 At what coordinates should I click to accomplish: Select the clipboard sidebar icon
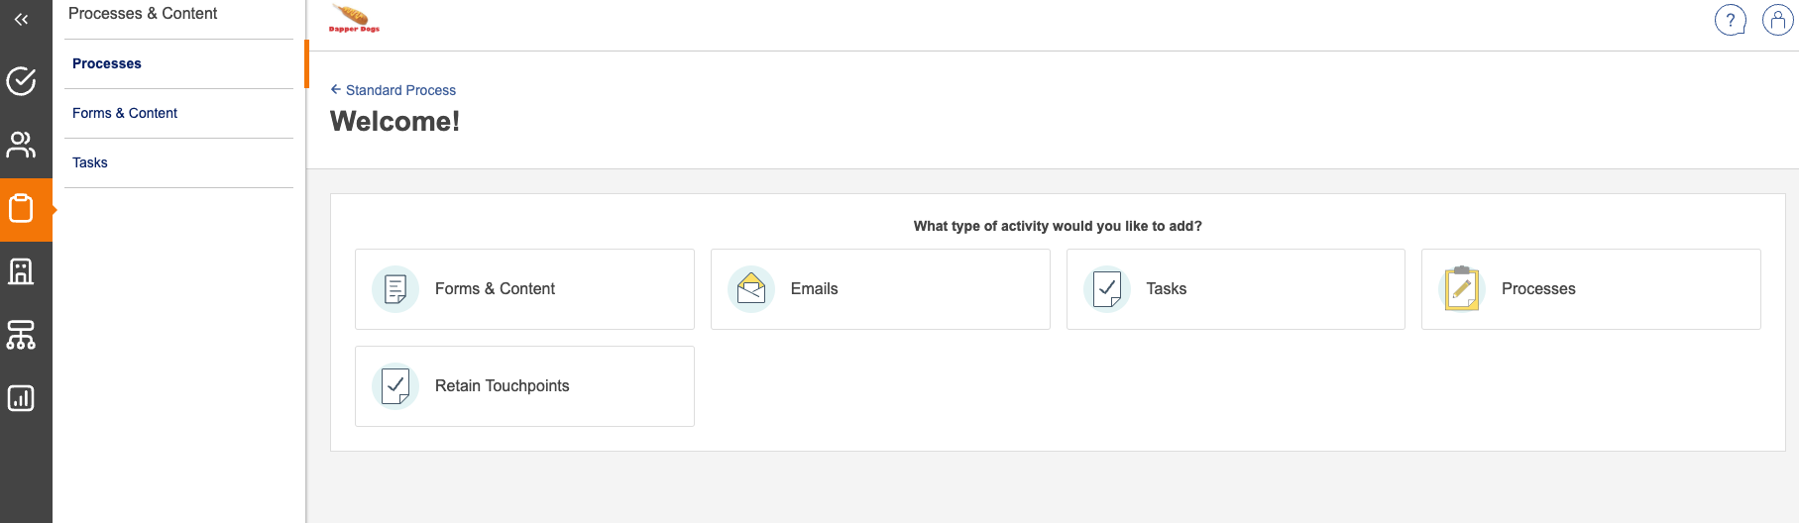click(x=21, y=209)
